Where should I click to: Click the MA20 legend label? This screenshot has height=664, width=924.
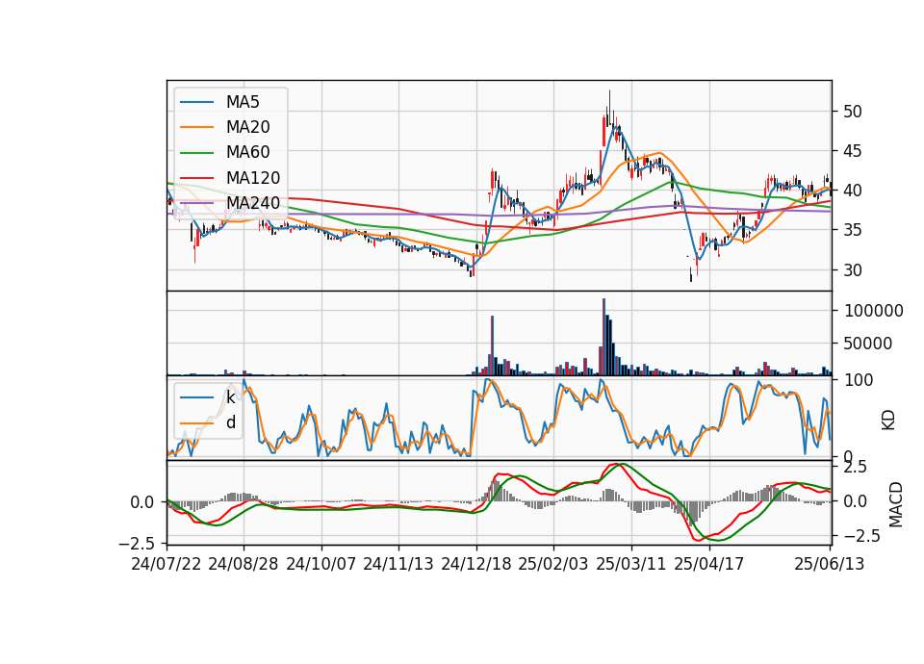[x=247, y=127]
